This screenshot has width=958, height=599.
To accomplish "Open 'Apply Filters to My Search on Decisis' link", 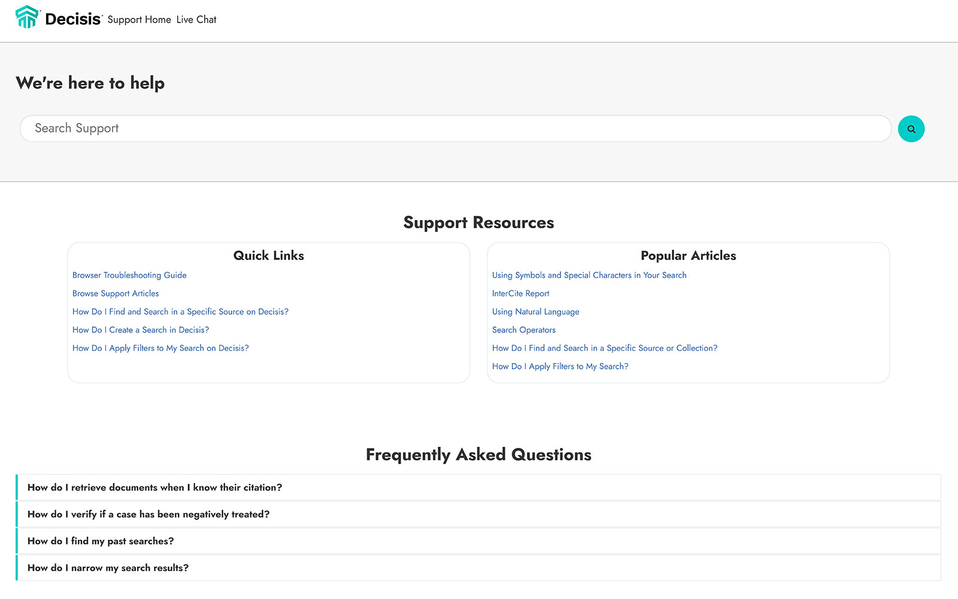I will click(160, 348).
